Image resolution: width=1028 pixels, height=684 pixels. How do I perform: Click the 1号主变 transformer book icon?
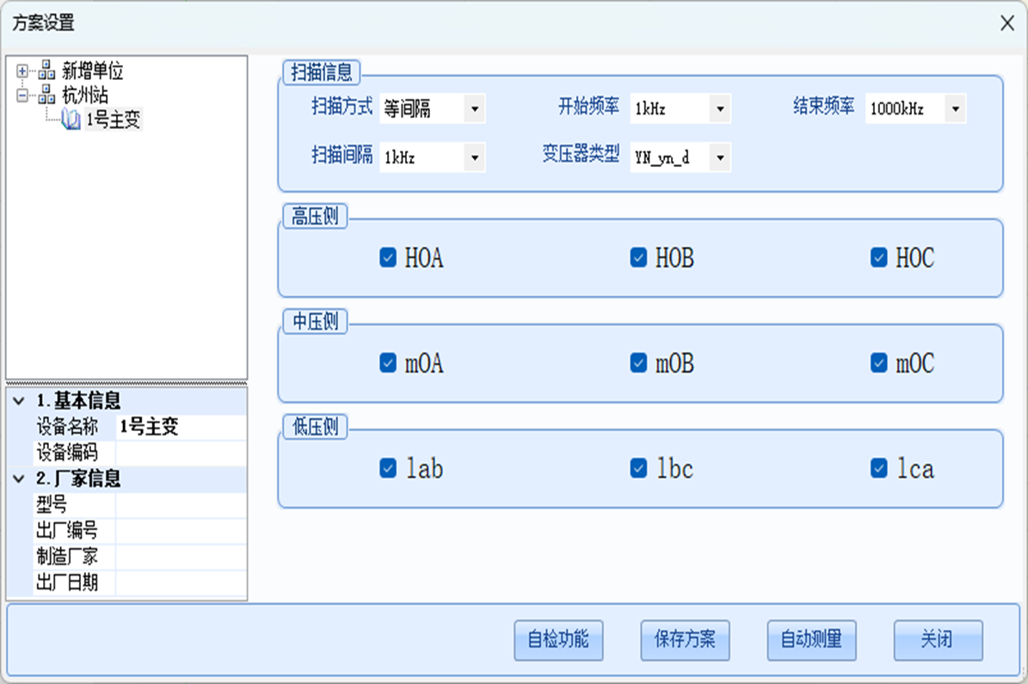tap(71, 119)
